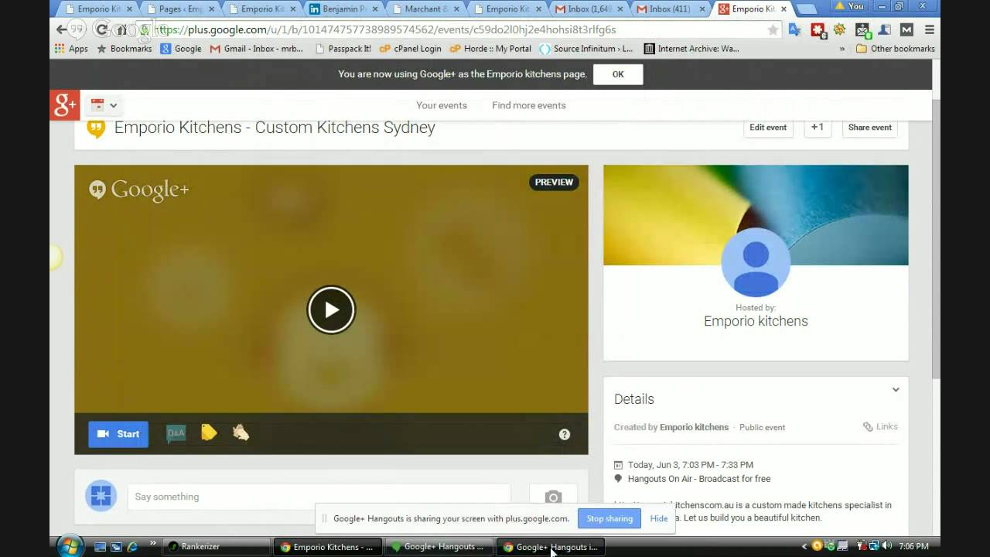Screen dimensions: 990x557
Task: Open the Apps bookmarks shortcut
Action: [71, 48]
